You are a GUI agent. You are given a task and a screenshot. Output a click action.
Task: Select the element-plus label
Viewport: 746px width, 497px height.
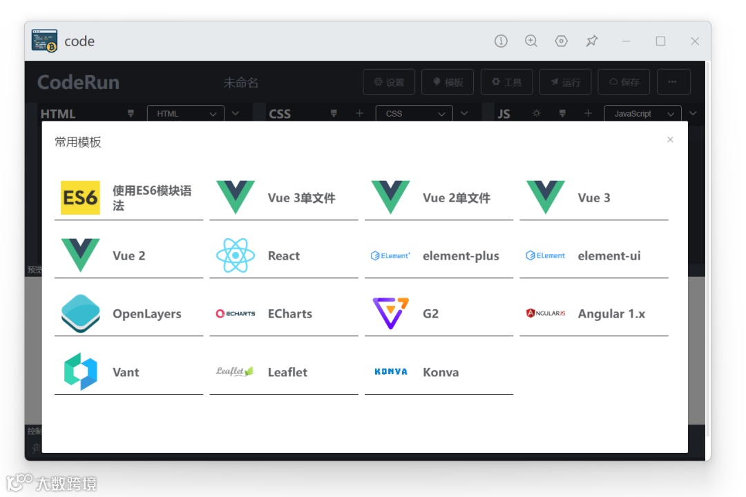click(x=461, y=256)
